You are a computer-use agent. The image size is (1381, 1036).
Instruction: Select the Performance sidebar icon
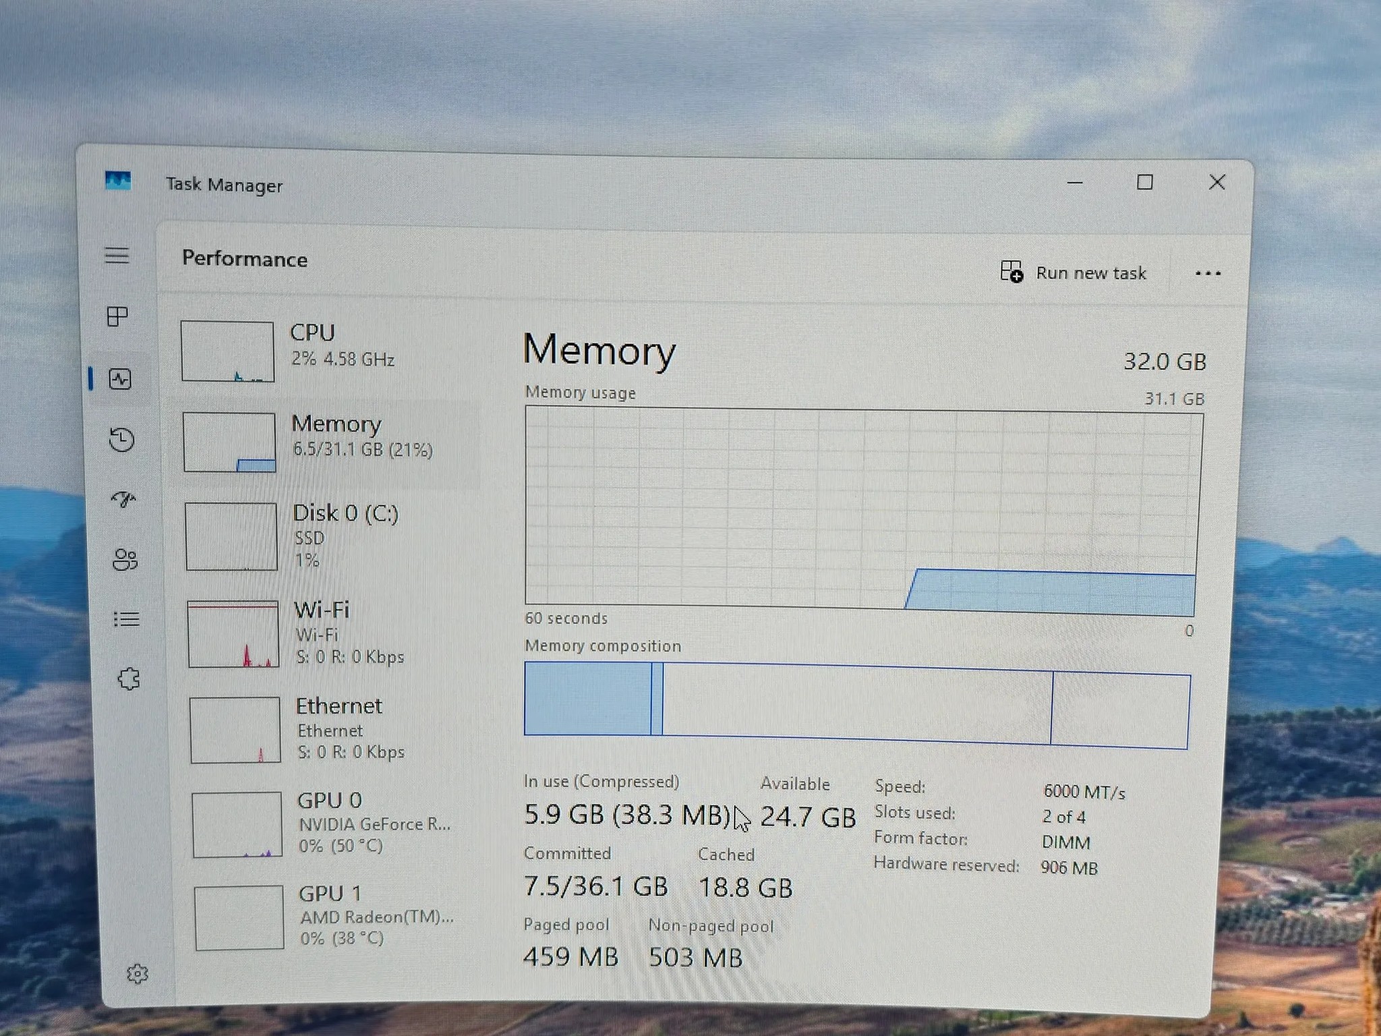tap(120, 379)
